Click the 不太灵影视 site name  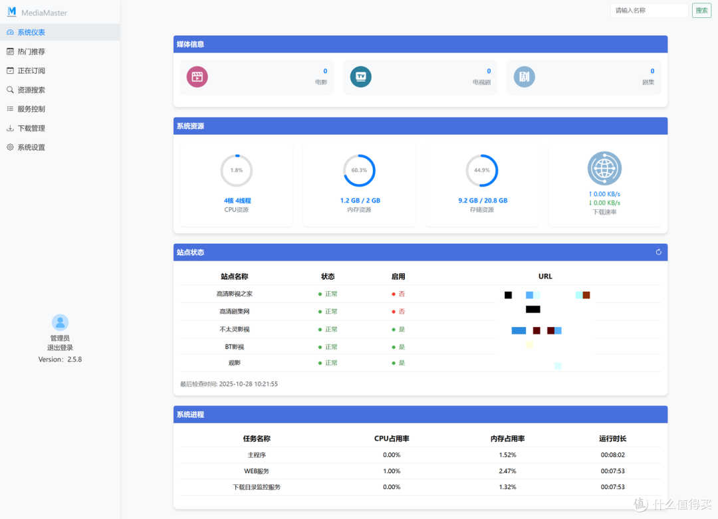[x=235, y=330]
